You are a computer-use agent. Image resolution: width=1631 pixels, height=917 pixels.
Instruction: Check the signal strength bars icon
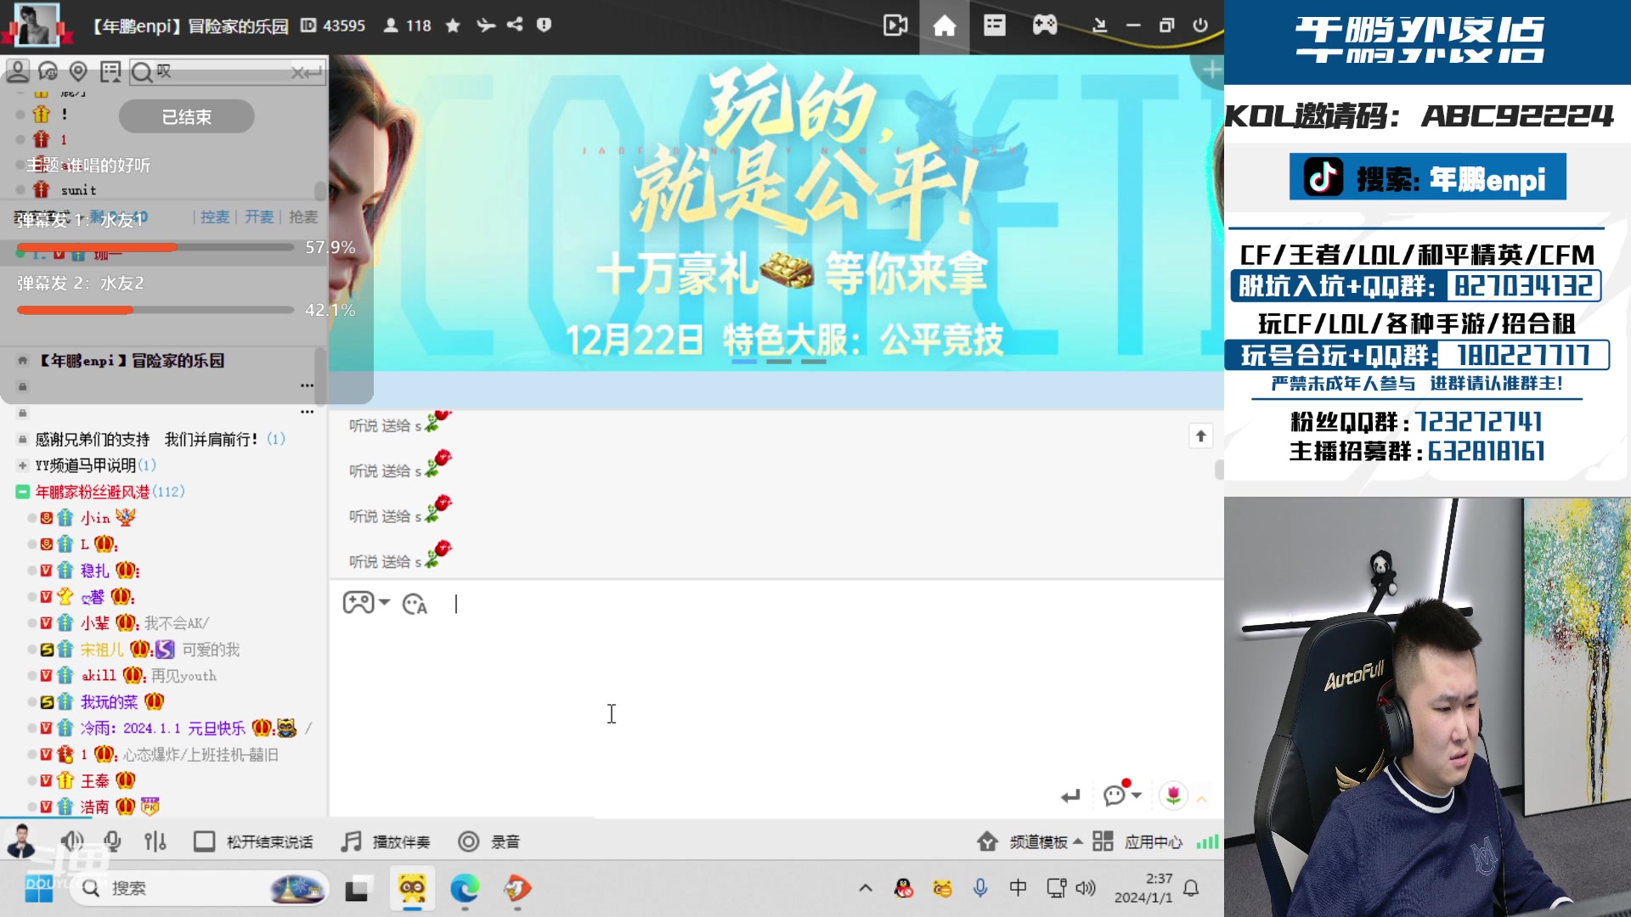(x=1207, y=841)
